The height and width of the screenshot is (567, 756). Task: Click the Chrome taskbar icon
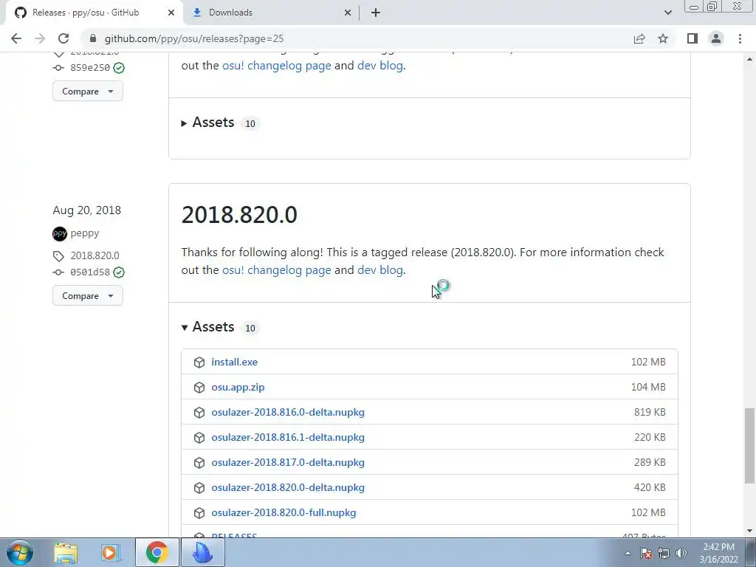[157, 552]
